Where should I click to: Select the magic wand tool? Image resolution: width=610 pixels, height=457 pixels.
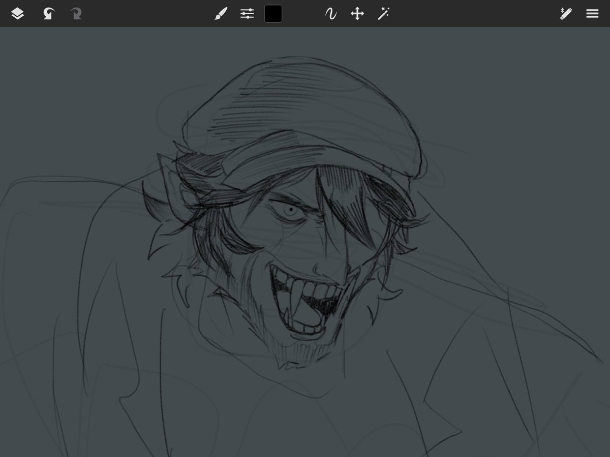point(383,14)
